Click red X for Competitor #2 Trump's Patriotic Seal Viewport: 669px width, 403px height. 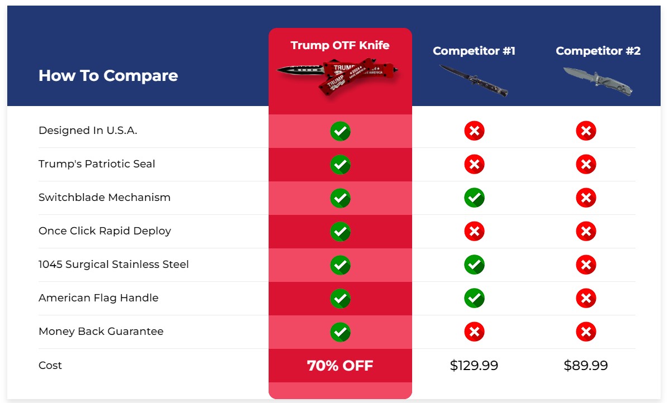tap(586, 164)
